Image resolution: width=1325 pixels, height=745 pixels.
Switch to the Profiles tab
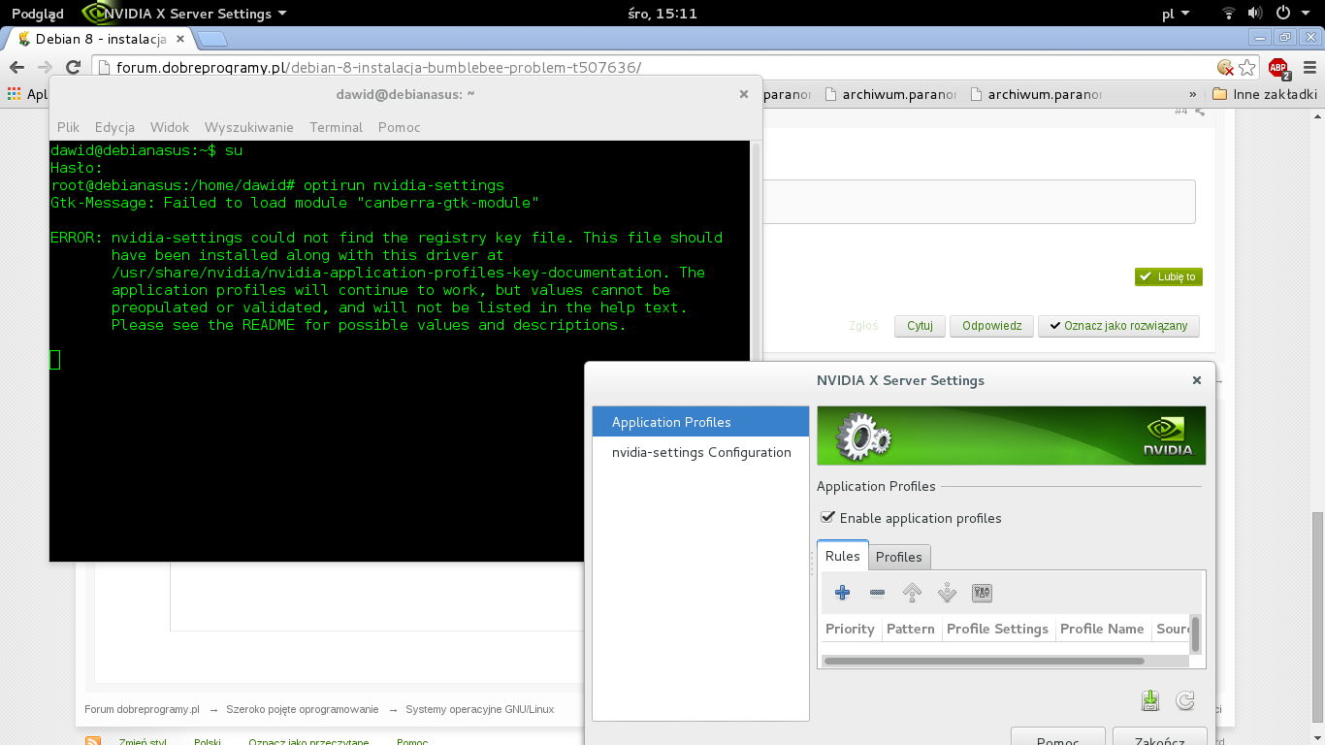click(898, 557)
